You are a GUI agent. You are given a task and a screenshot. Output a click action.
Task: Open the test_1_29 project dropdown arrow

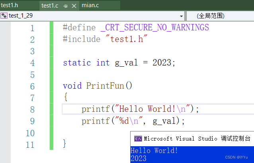(181, 16)
